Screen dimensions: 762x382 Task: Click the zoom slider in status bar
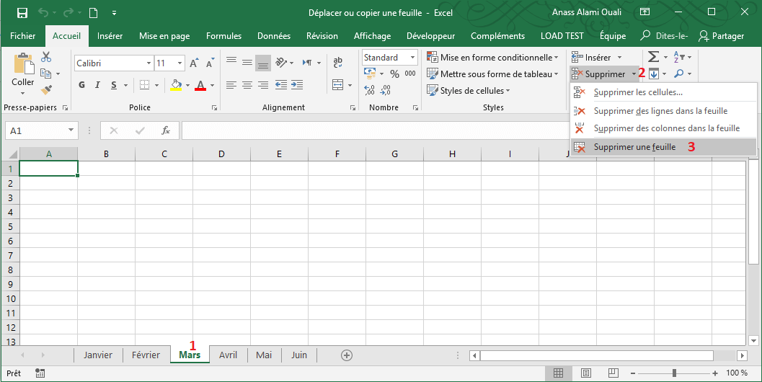click(x=674, y=373)
